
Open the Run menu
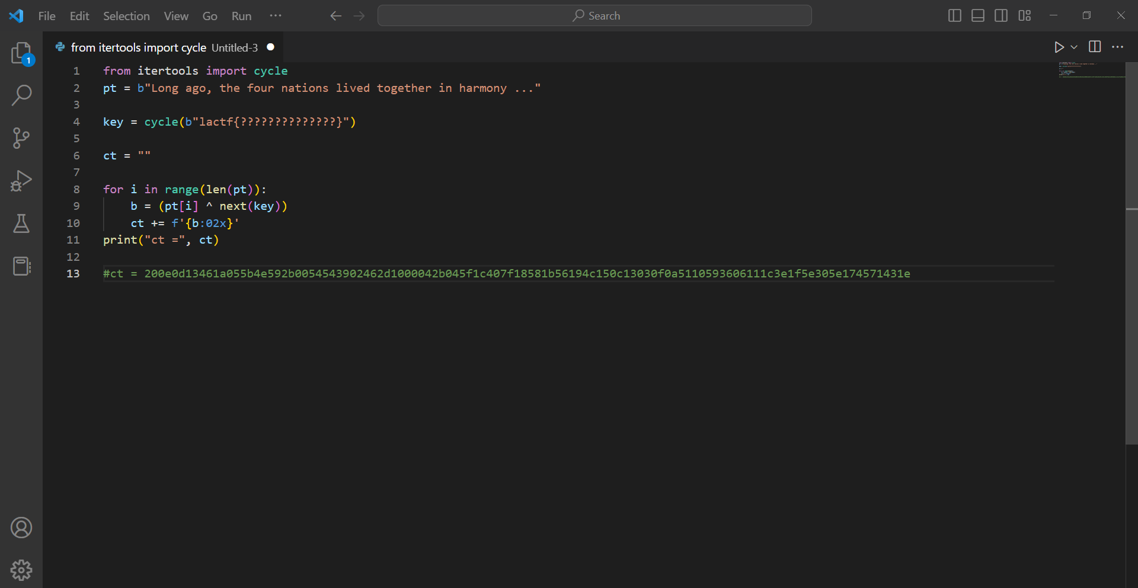(241, 16)
